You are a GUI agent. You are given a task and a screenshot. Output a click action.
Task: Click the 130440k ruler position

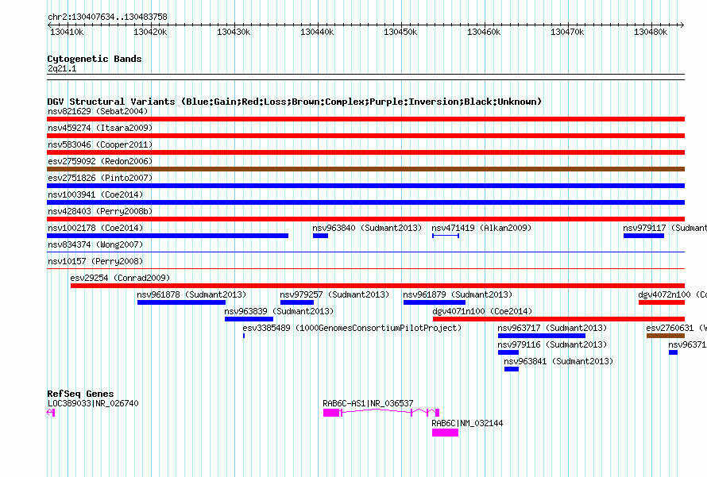click(x=317, y=32)
